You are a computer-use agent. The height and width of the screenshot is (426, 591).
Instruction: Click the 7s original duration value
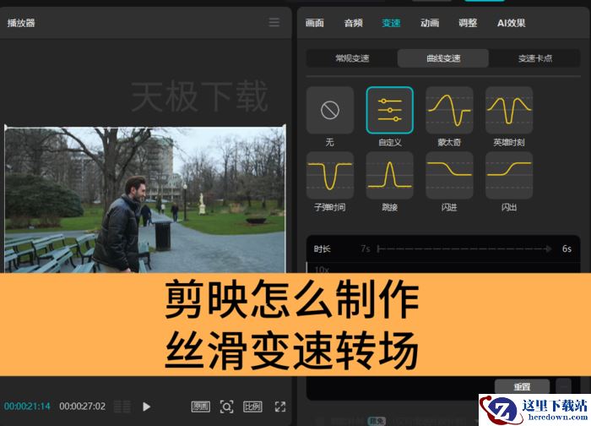[366, 248]
